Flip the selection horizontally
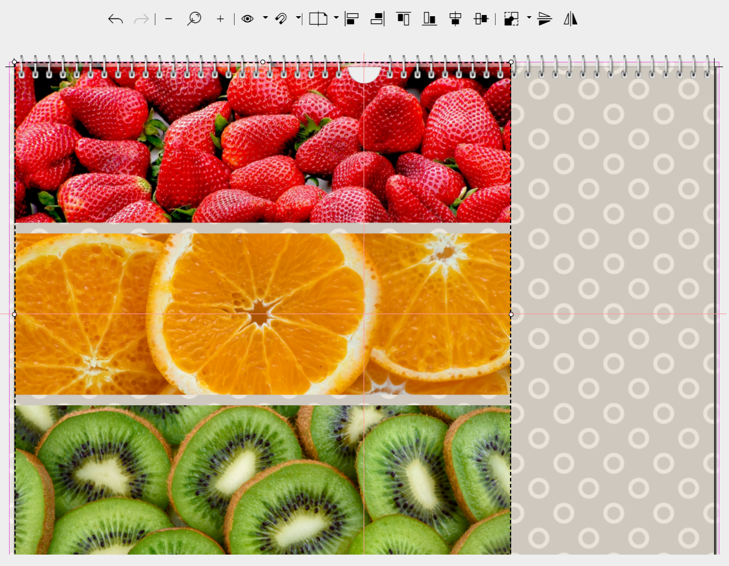Image resolution: width=729 pixels, height=566 pixels. click(x=571, y=19)
